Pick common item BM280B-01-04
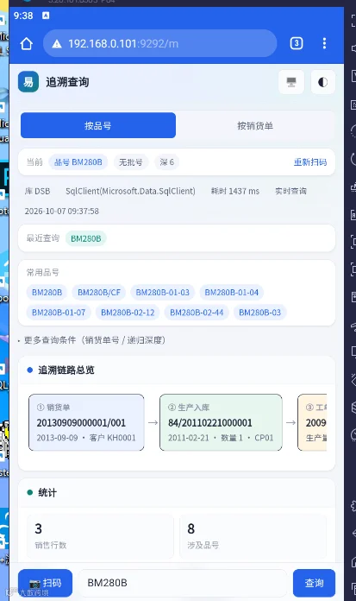This screenshot has width=356, height=601. pos(231,293)
